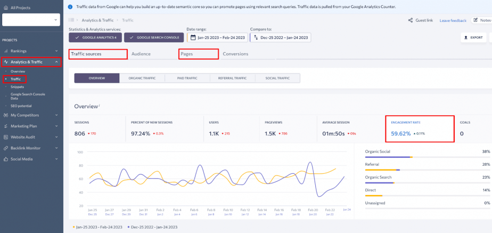Open the Leave feedback link

pyautogui.click(x=453, y=21)
